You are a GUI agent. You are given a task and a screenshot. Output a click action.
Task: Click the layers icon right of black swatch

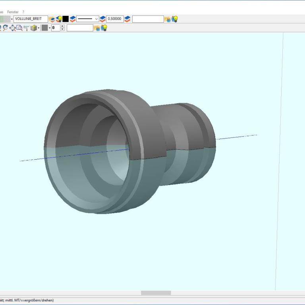pyautogui.click(x=73, y=19)
